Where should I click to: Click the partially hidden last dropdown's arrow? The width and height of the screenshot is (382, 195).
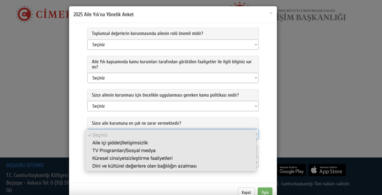(257, 163)
